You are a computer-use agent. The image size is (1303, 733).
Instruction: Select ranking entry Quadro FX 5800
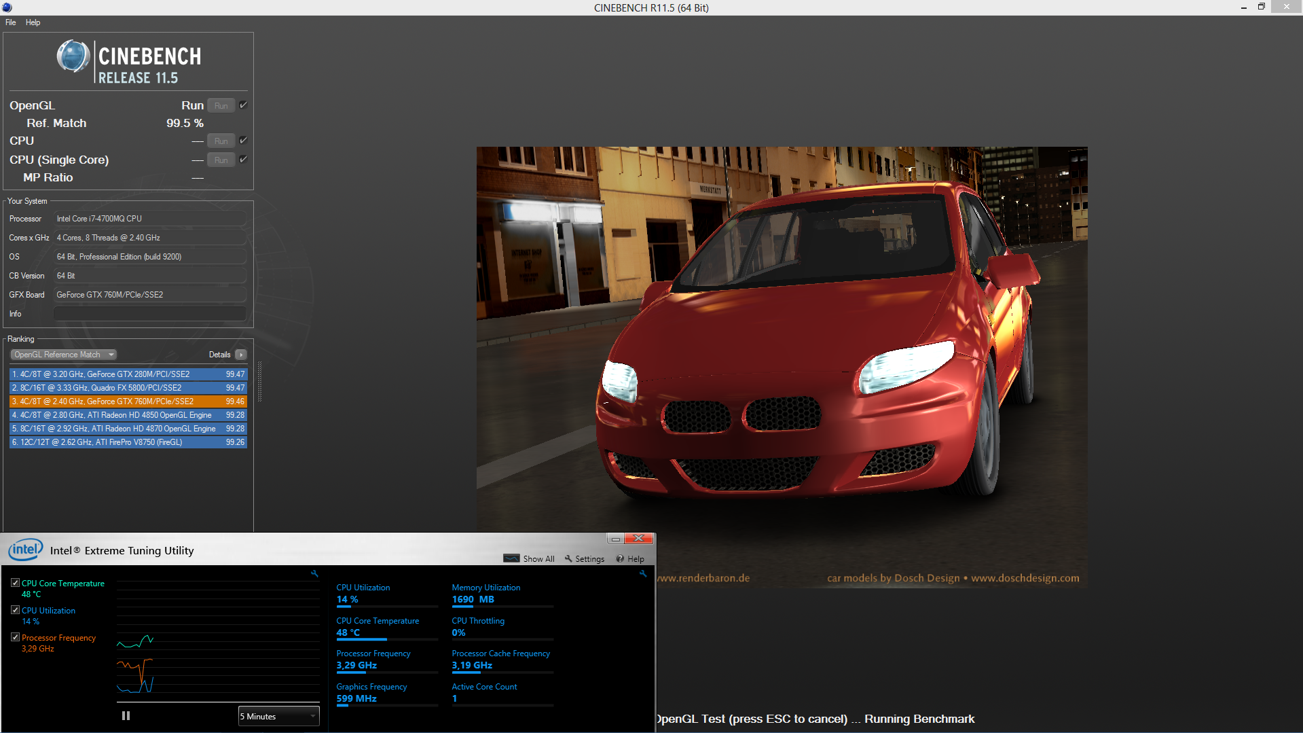(128, 388)
